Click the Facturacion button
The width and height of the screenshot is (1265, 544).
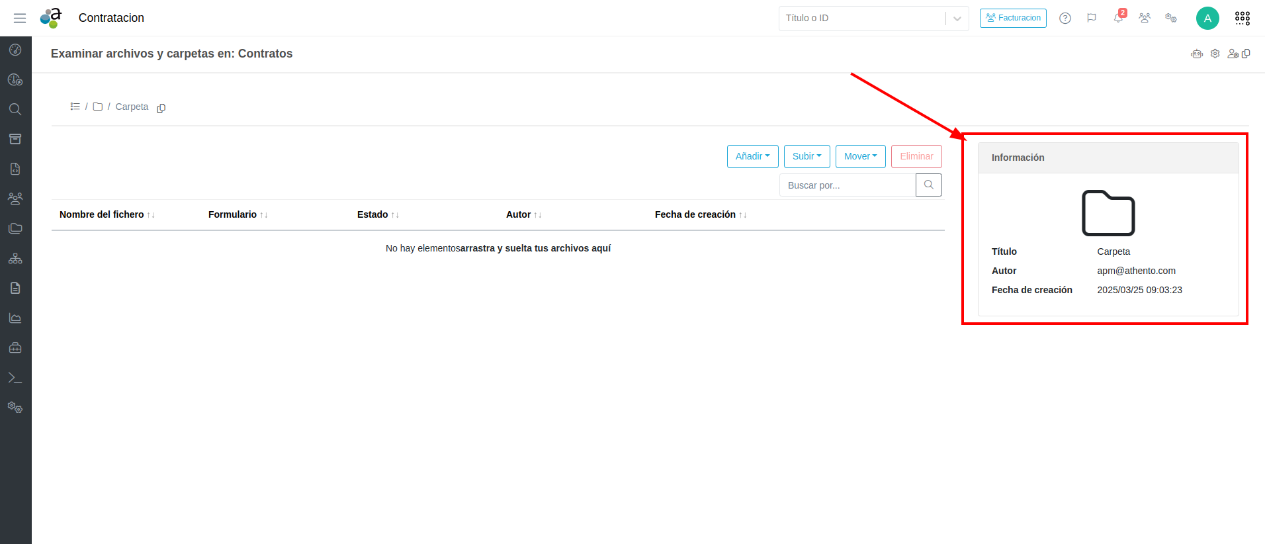pos(1012,18)
